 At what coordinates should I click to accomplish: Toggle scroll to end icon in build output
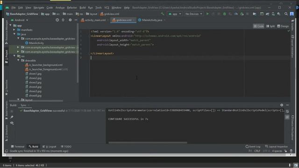[x=287, y=117]
